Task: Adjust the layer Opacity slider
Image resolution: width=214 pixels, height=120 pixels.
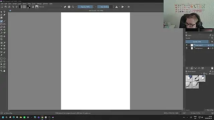Action: (x=197, y=42)
